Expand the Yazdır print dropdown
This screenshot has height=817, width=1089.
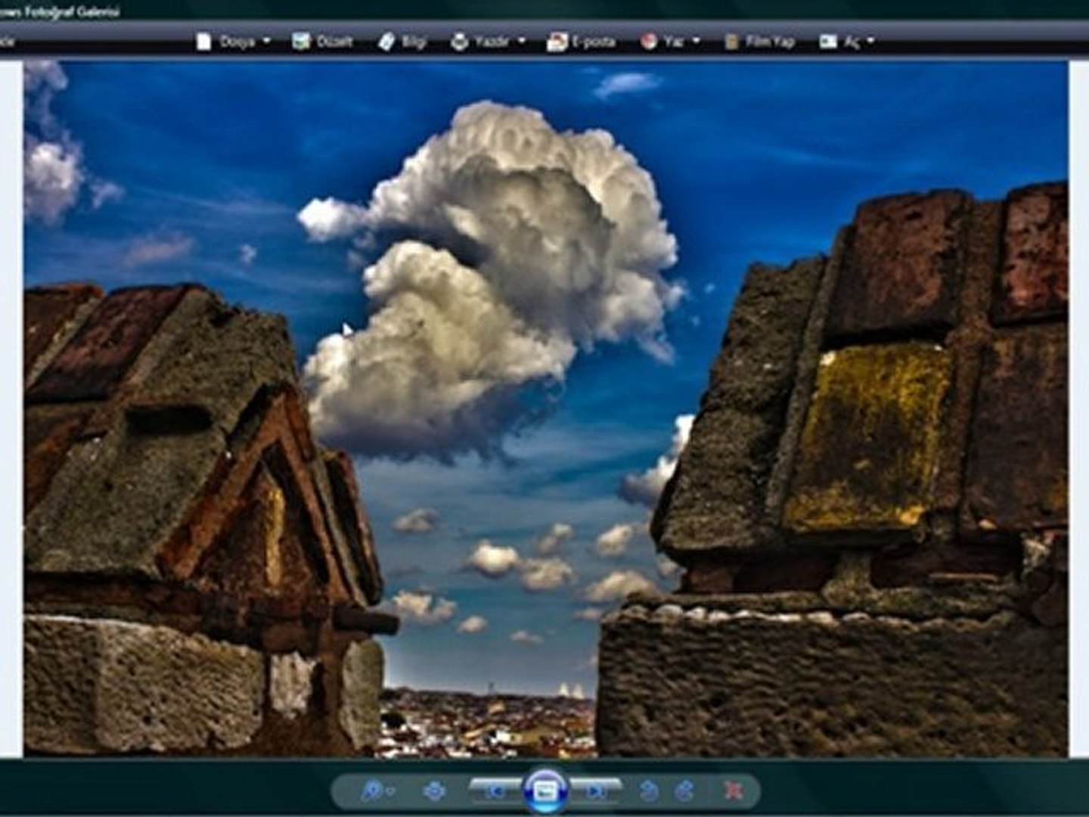click(x=488, y=42)
